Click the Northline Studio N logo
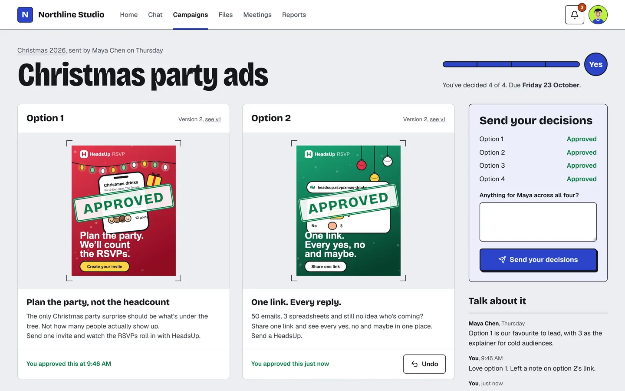Image resolution: width=625 pixels, height=391 pixels. pyautogui.click(x=25, y=15)
